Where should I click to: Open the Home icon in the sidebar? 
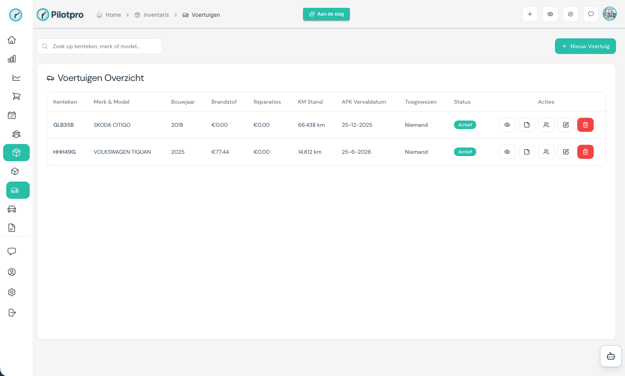(12, 40)
